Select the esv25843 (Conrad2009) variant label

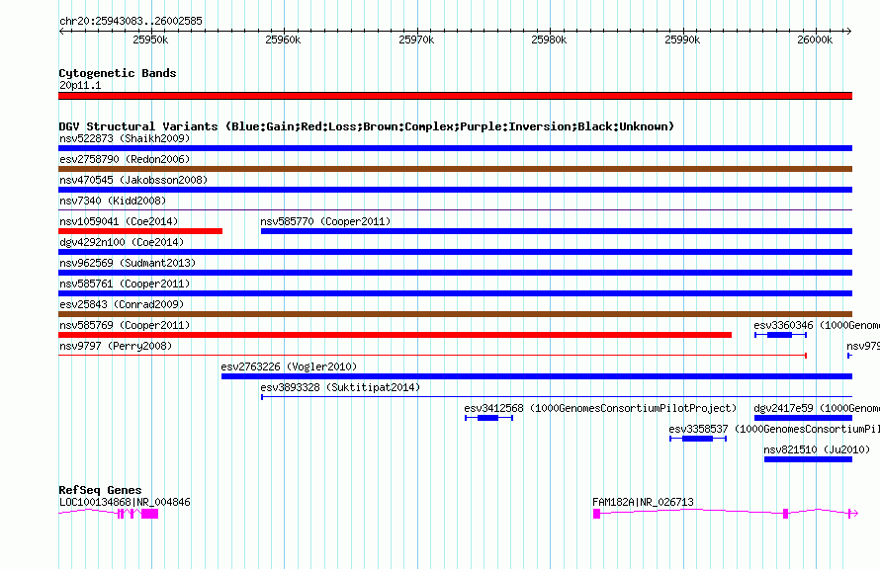(x=122, y=304)
